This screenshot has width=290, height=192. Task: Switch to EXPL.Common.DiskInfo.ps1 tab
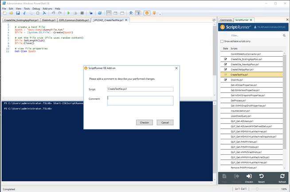coord(74,20)
